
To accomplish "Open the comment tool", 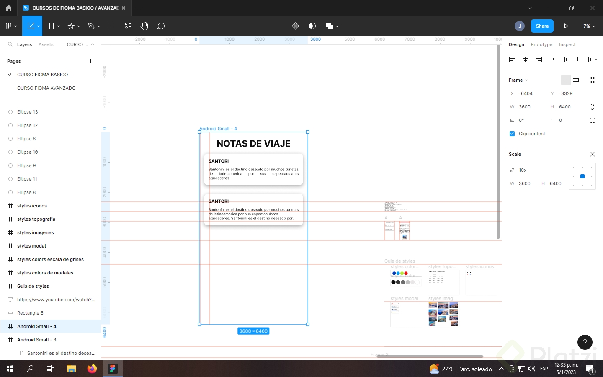I will [161, 26].
